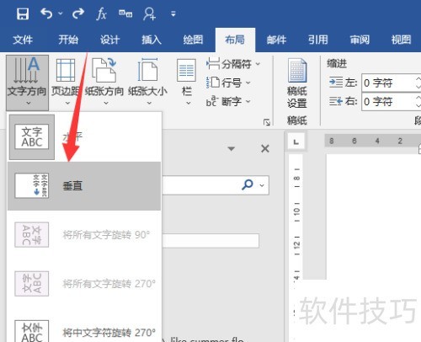Choose 垂直 vertical text direction option
421x342 pixels.
point(84,186)
